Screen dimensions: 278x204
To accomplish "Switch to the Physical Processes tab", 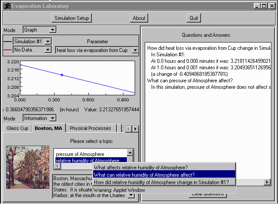I will click(x=90, y=128).
